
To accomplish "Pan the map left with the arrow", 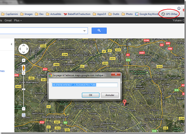I will pyautogui.click(x=20, y=49).
